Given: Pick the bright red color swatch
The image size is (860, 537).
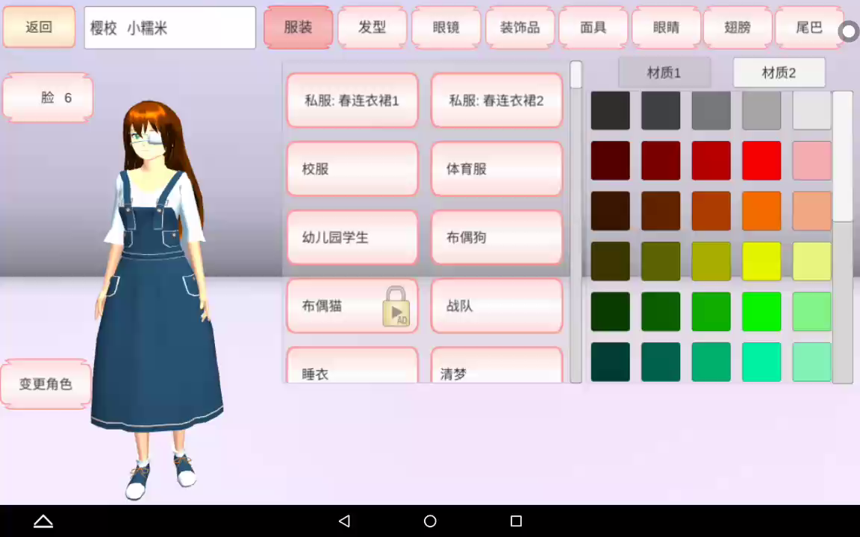Looking at the screenshot, I should 761,160.
